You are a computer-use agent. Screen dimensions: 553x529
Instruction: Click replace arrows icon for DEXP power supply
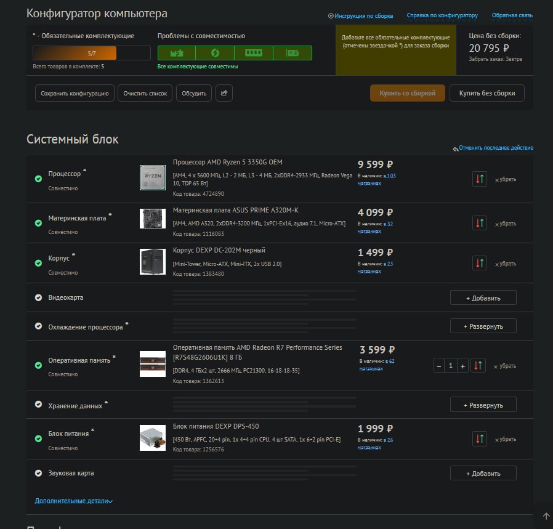480,438
